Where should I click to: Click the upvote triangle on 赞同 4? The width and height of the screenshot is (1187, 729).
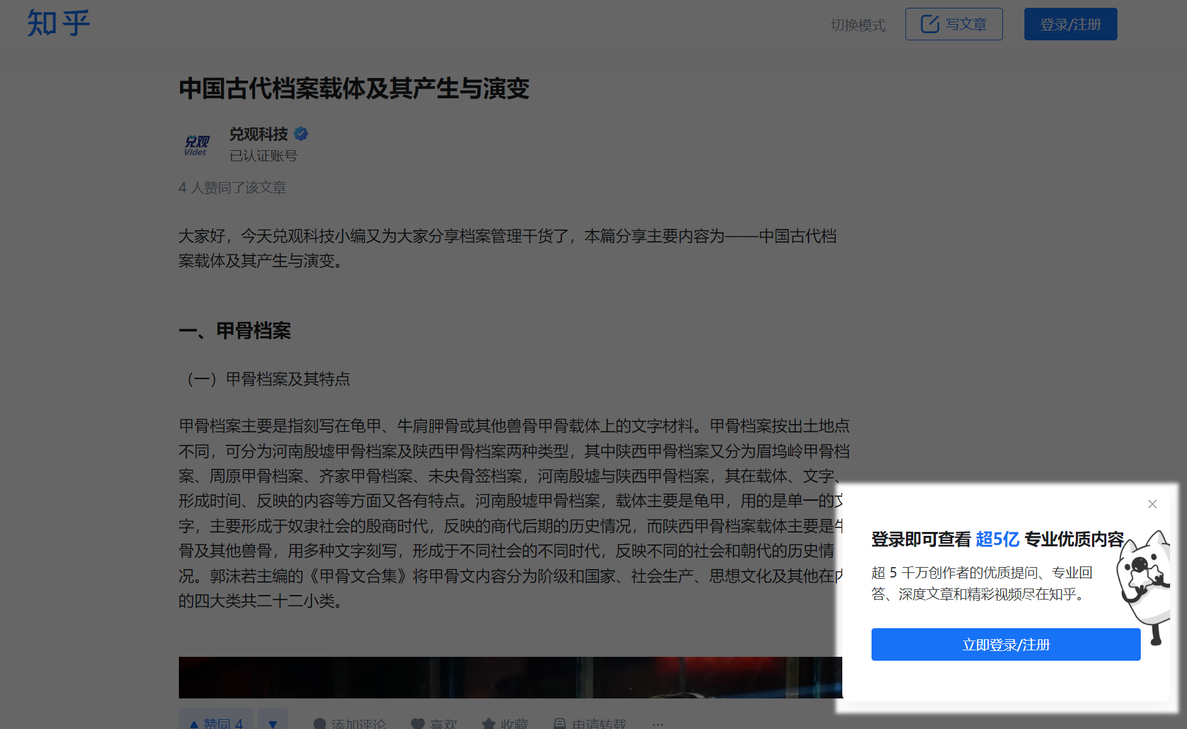coord(195,722)
